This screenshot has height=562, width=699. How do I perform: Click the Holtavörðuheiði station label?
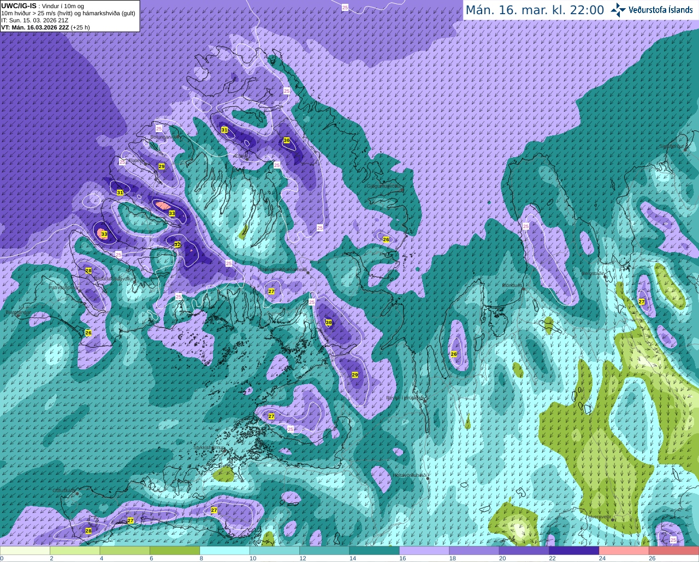(410, 475)
